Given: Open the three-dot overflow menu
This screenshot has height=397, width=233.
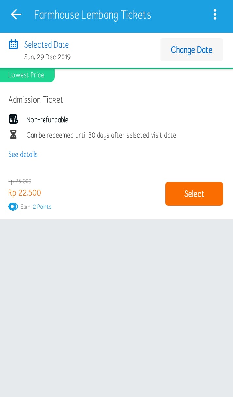Looking at the screenshot, I should tap(215, 14).
